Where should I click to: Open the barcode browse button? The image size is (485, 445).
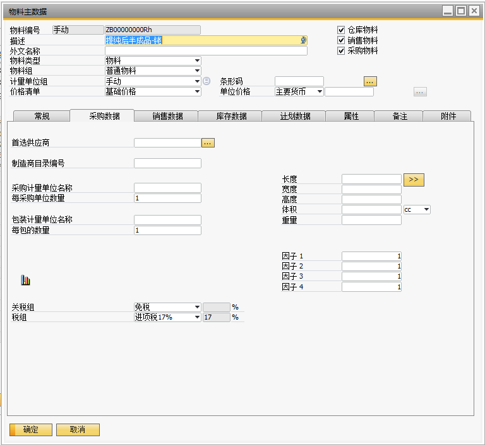pyautogui.click(x=370, y=81)
